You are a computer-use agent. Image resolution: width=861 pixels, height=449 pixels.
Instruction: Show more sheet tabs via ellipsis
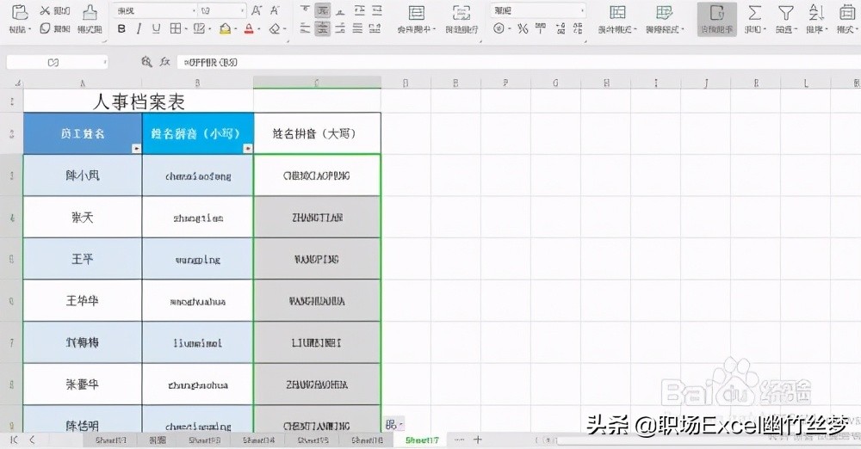coord(460,440)
